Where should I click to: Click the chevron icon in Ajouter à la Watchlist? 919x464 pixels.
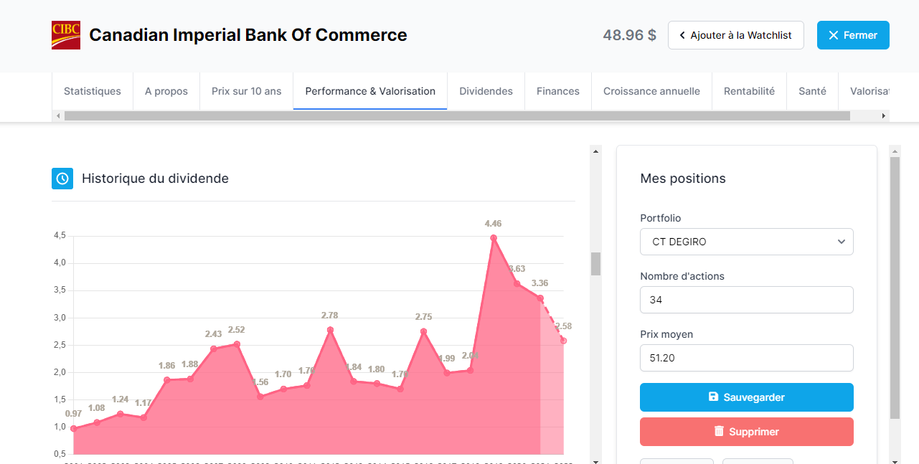click(682, 35)
